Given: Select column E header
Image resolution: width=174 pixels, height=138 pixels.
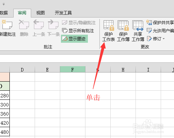Looking at the screenshot, I should coord(47,70).
